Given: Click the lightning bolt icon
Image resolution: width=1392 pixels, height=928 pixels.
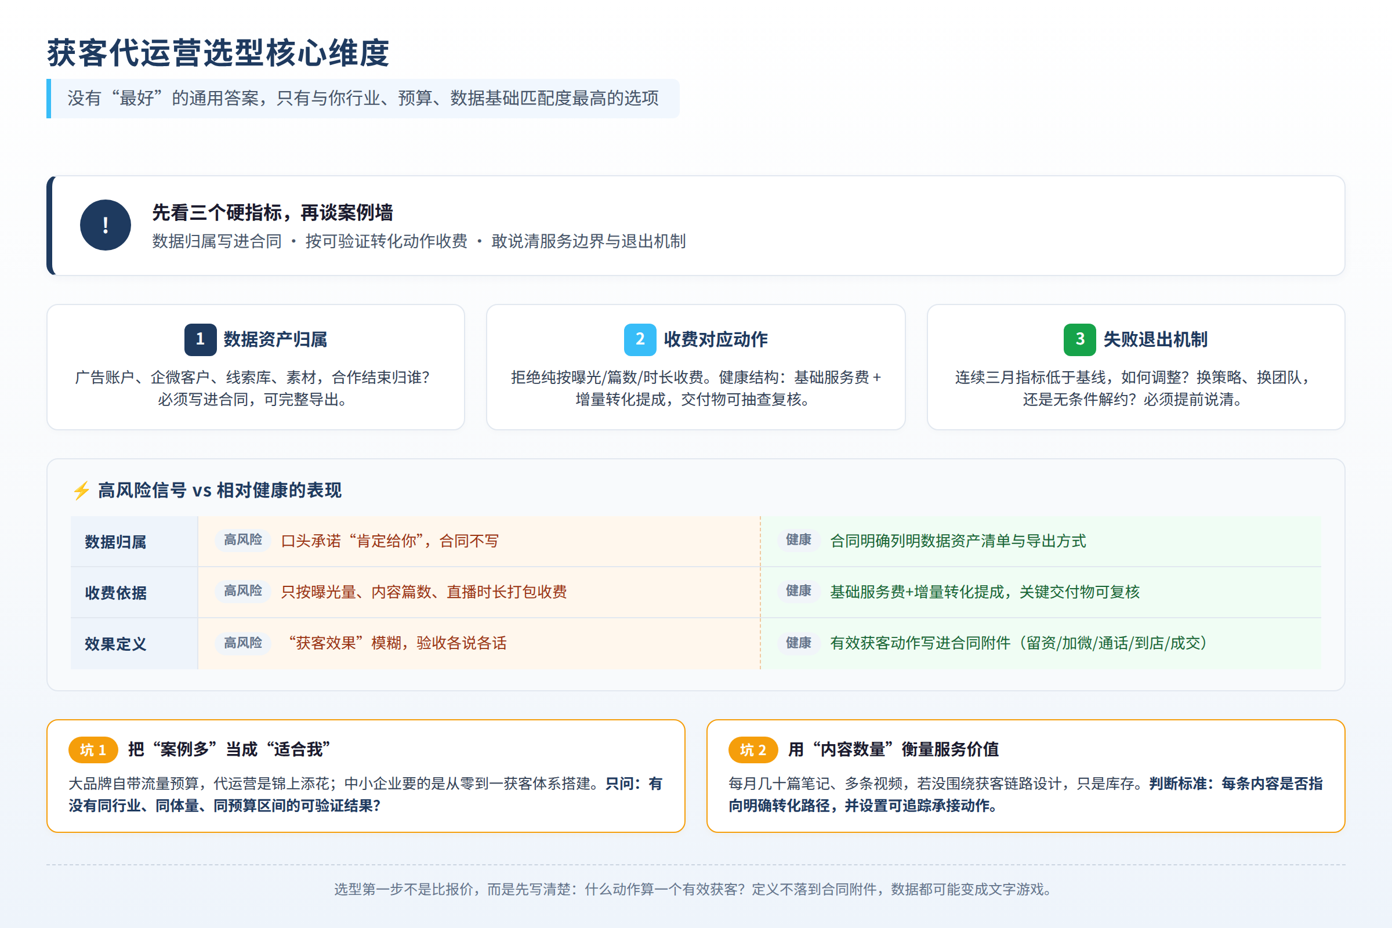Looking at the screenshot, I should 81,491.
